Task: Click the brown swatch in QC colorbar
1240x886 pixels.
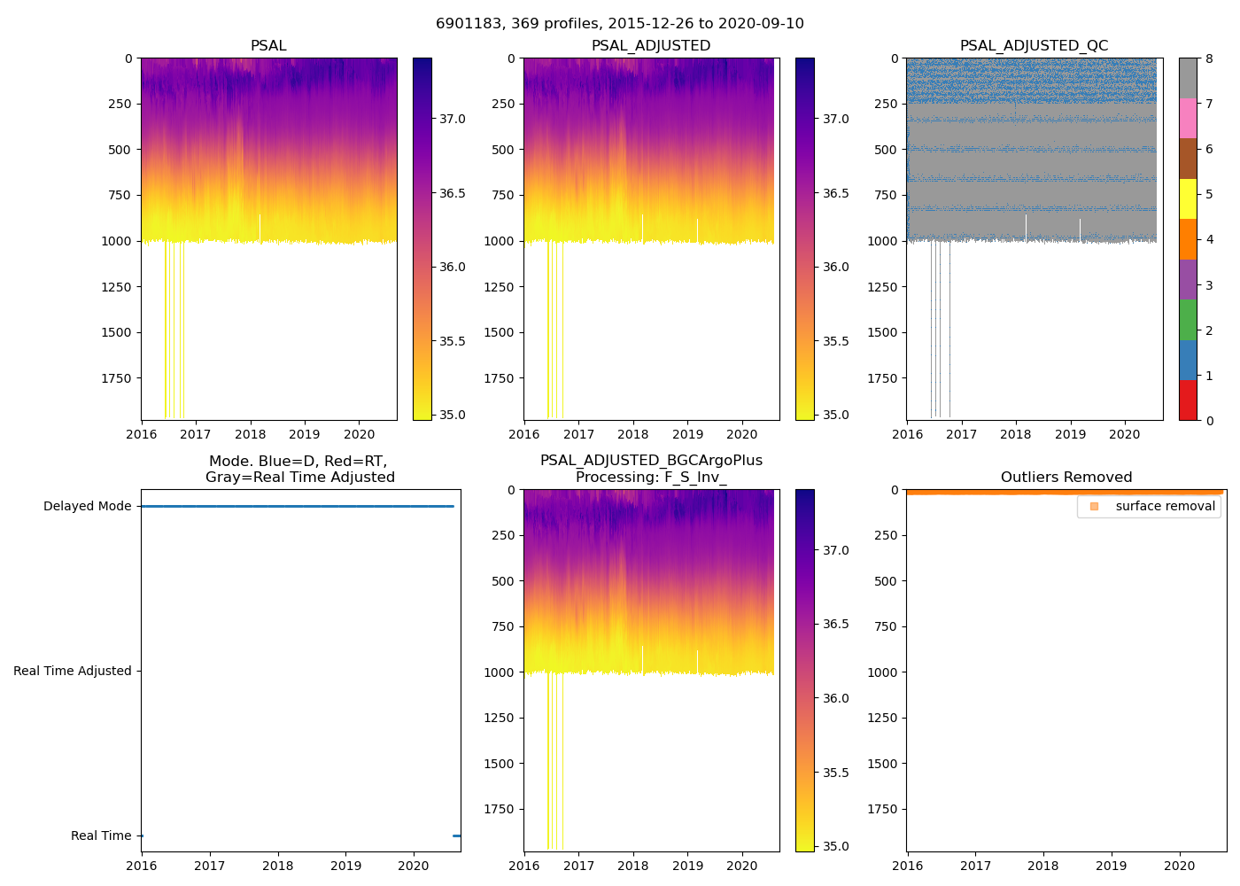Action: click(1188, 159)
